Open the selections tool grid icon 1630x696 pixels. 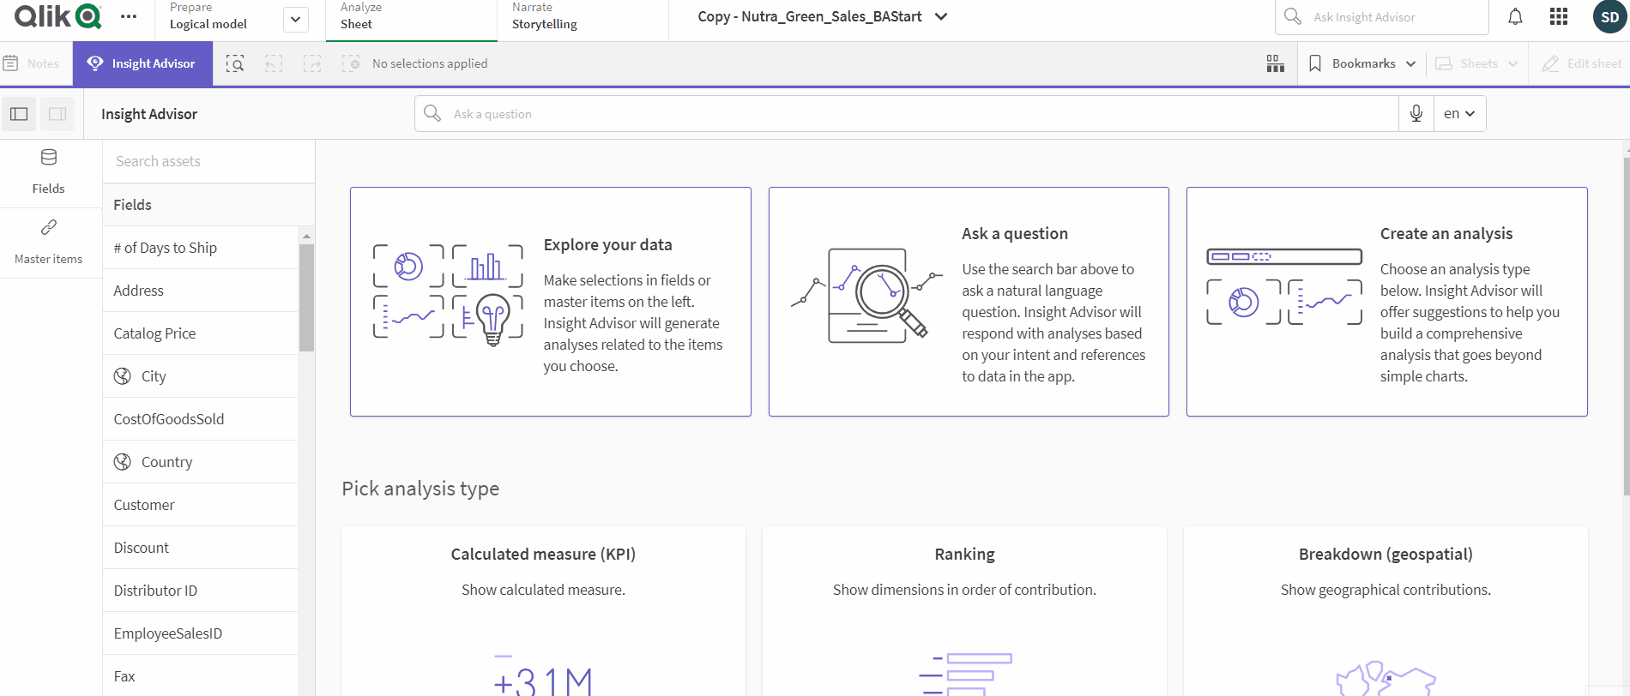(1276, 63)
